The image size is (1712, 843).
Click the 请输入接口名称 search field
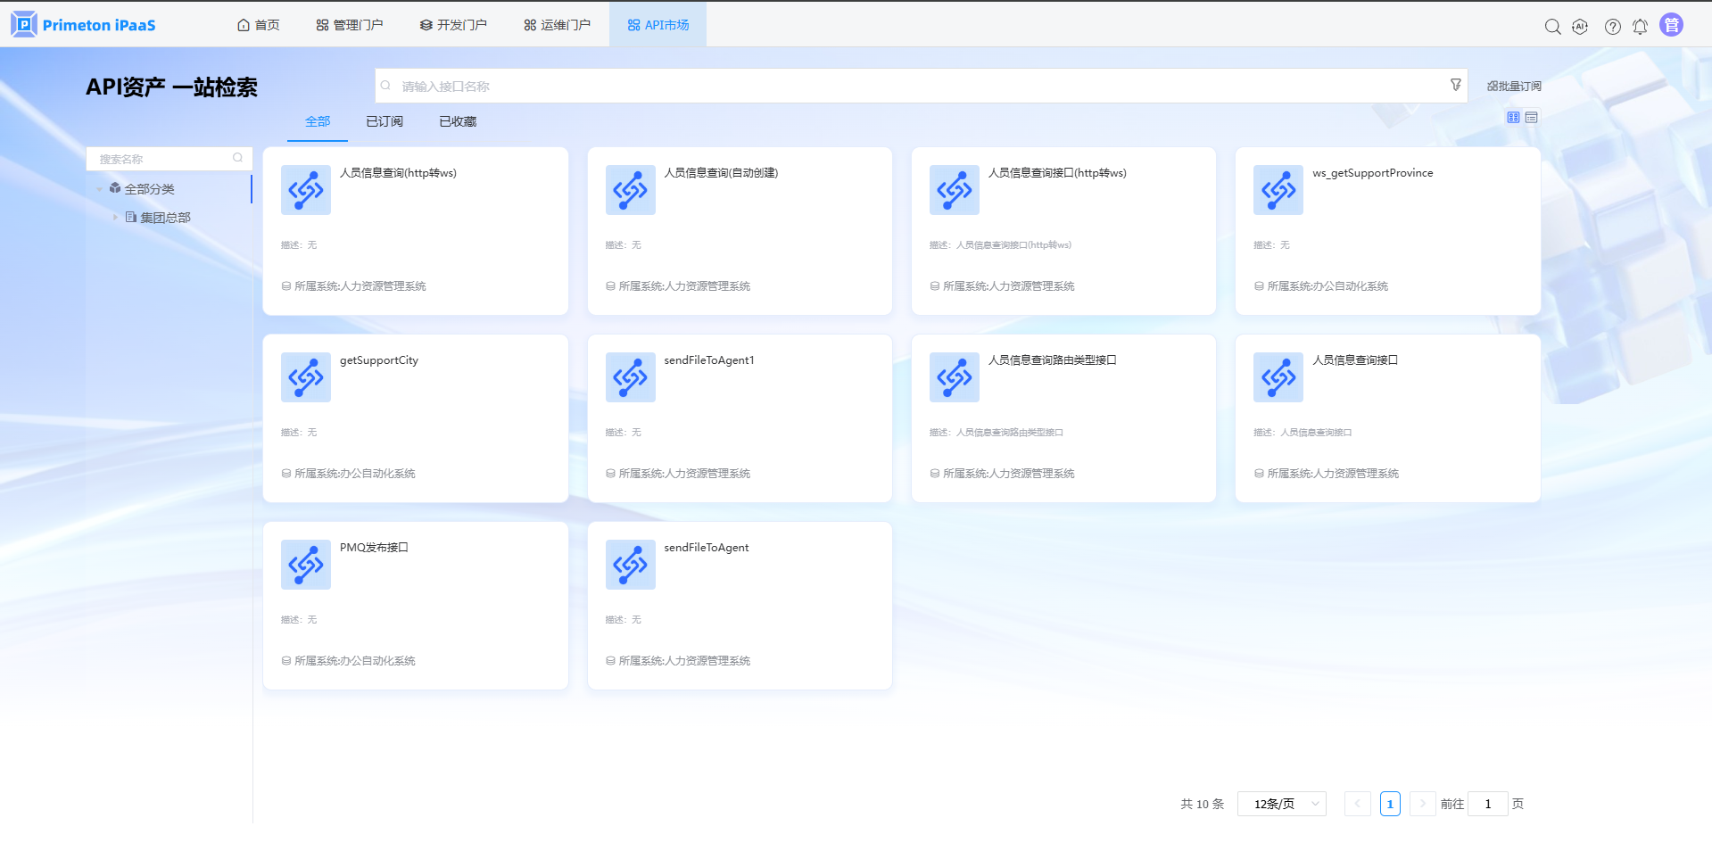[x=919, y=87]
